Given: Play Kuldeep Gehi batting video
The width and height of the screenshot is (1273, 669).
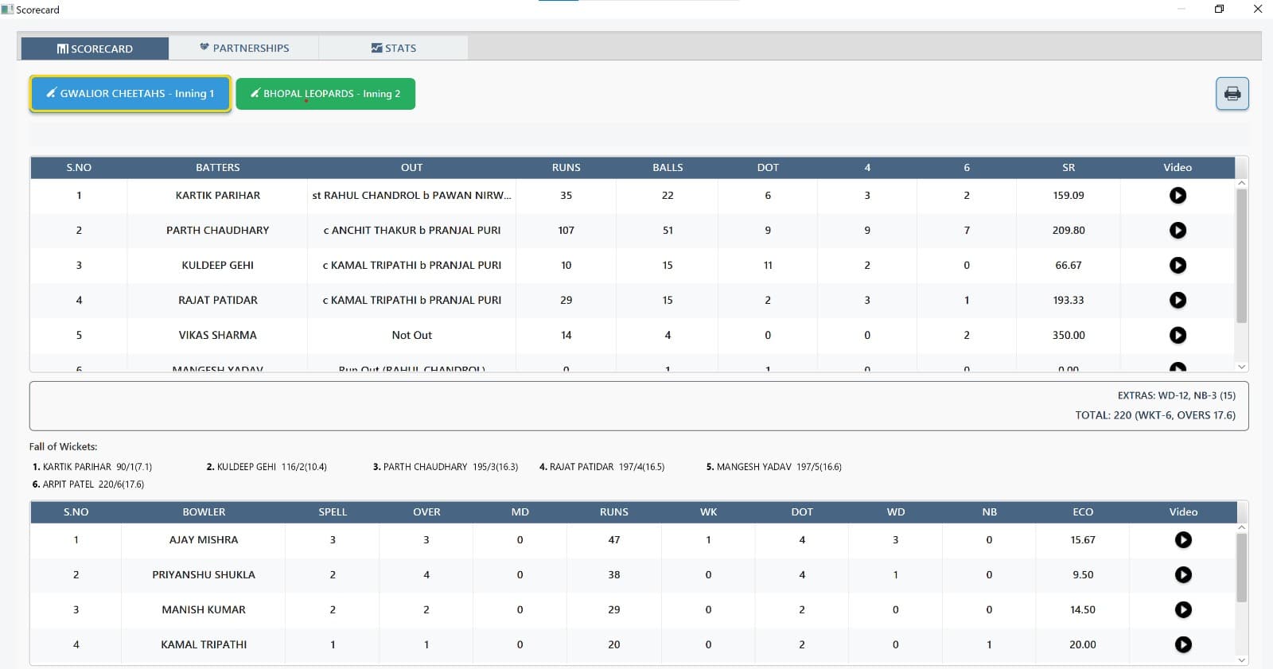Looking at the screenshot, I should coord(1178,265).
